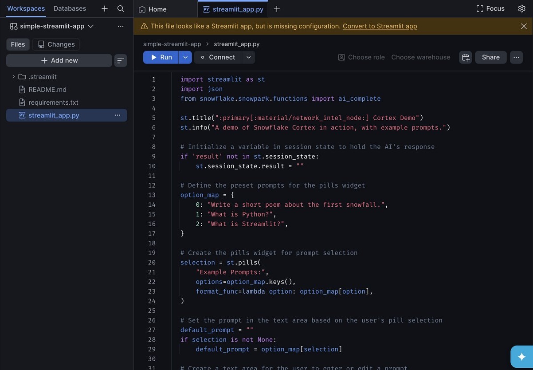Enable Focus mode
This screenshot has width=533, height=370.
coord(490,8)
